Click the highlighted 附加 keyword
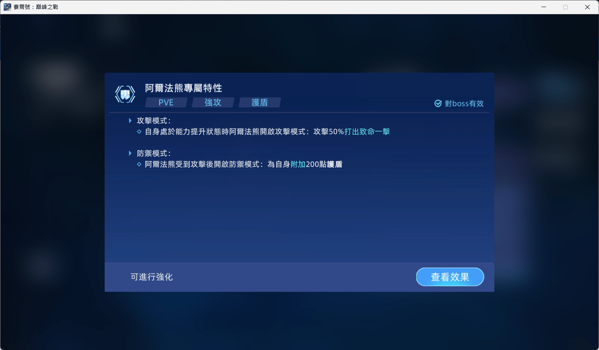 pos(298,164)
